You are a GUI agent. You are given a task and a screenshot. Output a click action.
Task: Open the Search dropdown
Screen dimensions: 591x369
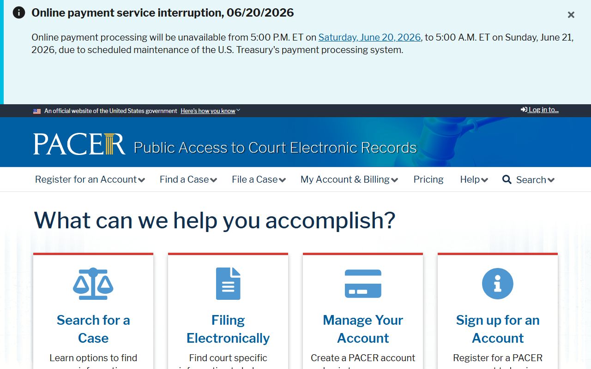[x=535, y=180]
